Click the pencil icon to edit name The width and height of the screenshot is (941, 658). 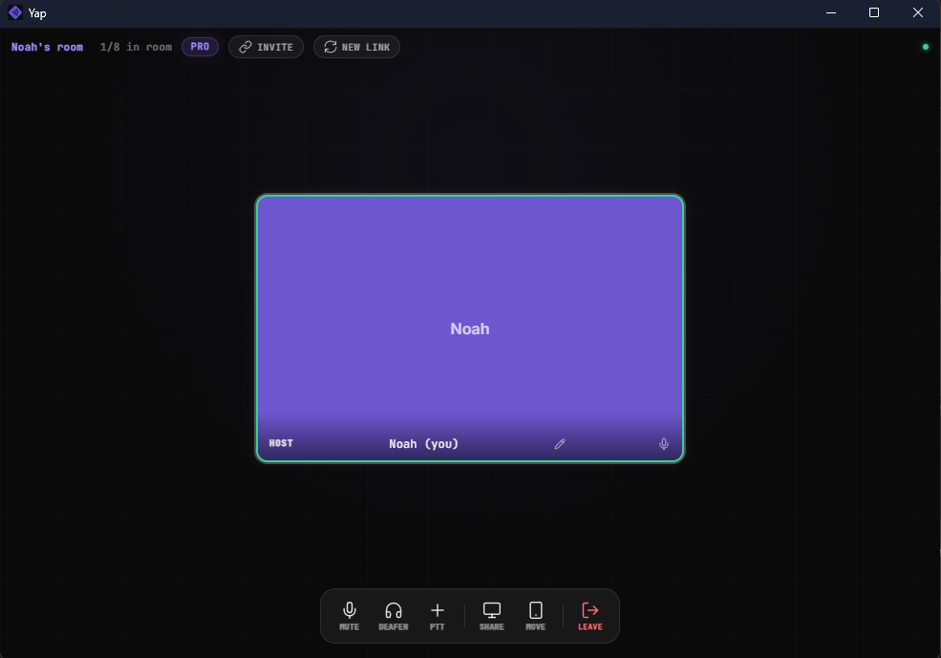[561, 444]
